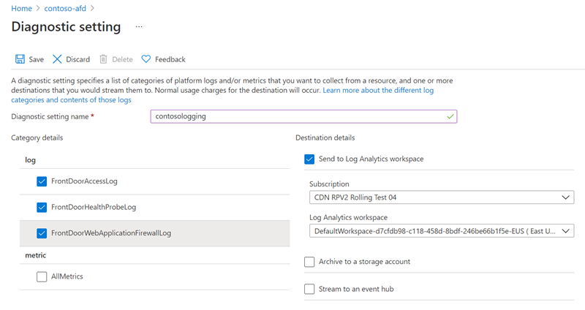The height and width of the screenshot is (310, 585).
Task: Enable Archive to a storage account
Action: point(309,262)
